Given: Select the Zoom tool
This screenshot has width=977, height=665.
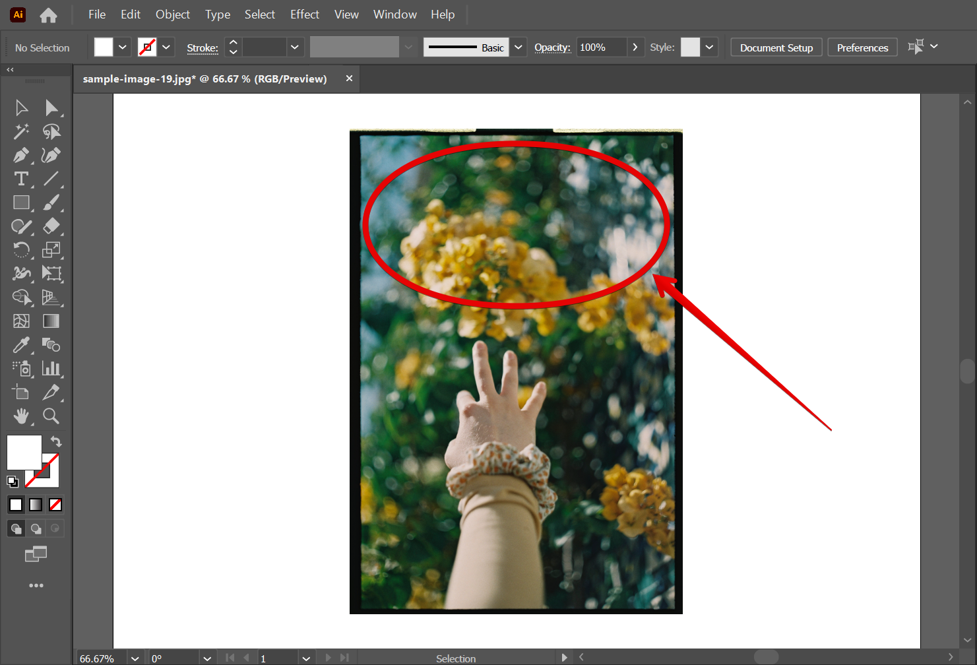Looking at the screenshot, I should [51, 416].
